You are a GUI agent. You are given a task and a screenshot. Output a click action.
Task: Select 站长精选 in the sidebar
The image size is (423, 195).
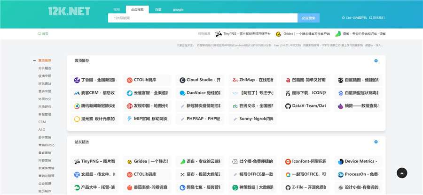45,68
